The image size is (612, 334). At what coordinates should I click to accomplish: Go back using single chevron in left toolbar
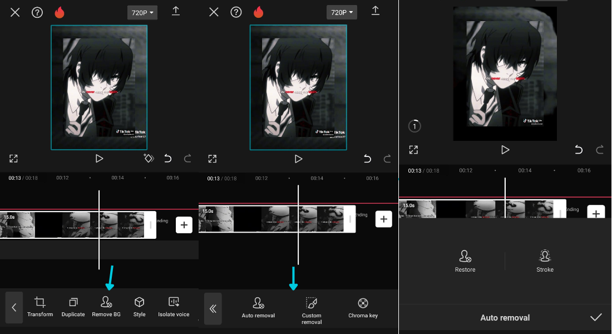click(x=14, y=307)
